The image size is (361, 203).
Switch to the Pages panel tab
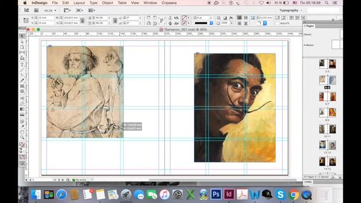click(310, 26)
